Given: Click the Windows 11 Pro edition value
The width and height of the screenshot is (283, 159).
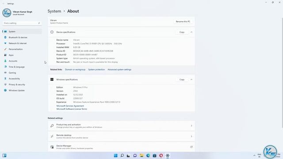Looking at the screenshot, I should click(80, 87).
